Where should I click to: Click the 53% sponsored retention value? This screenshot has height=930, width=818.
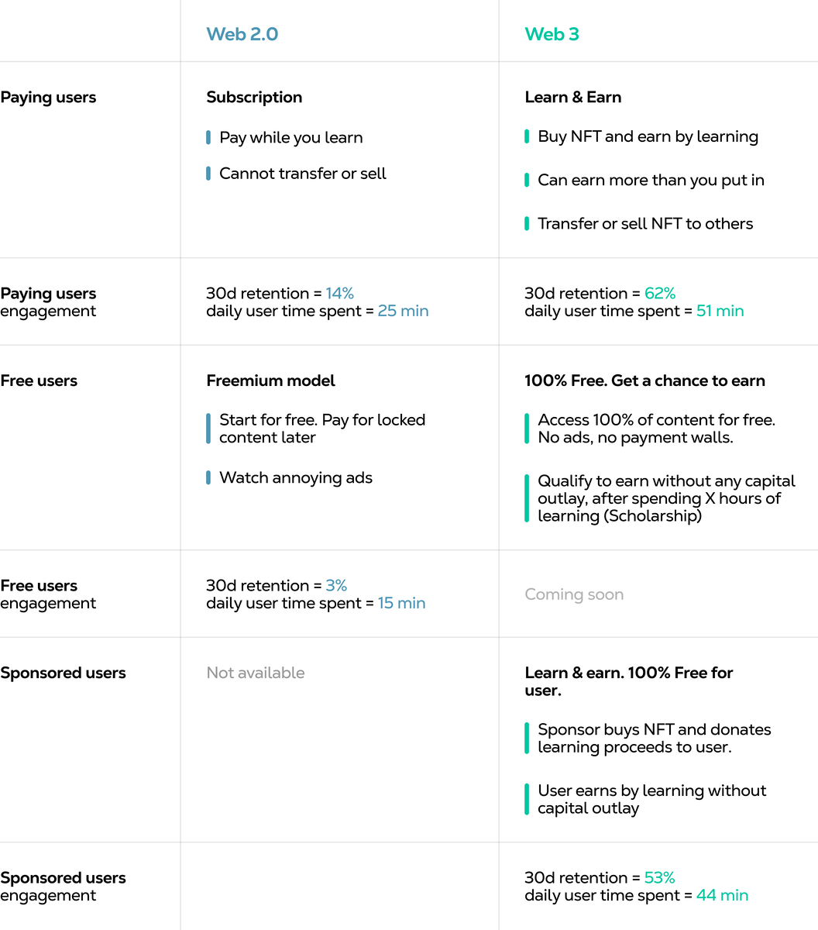(659, 877)
